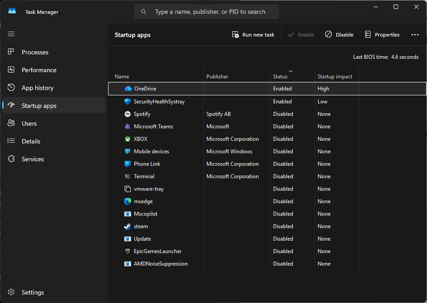Click the Mobile devices icon

point(128,151)
